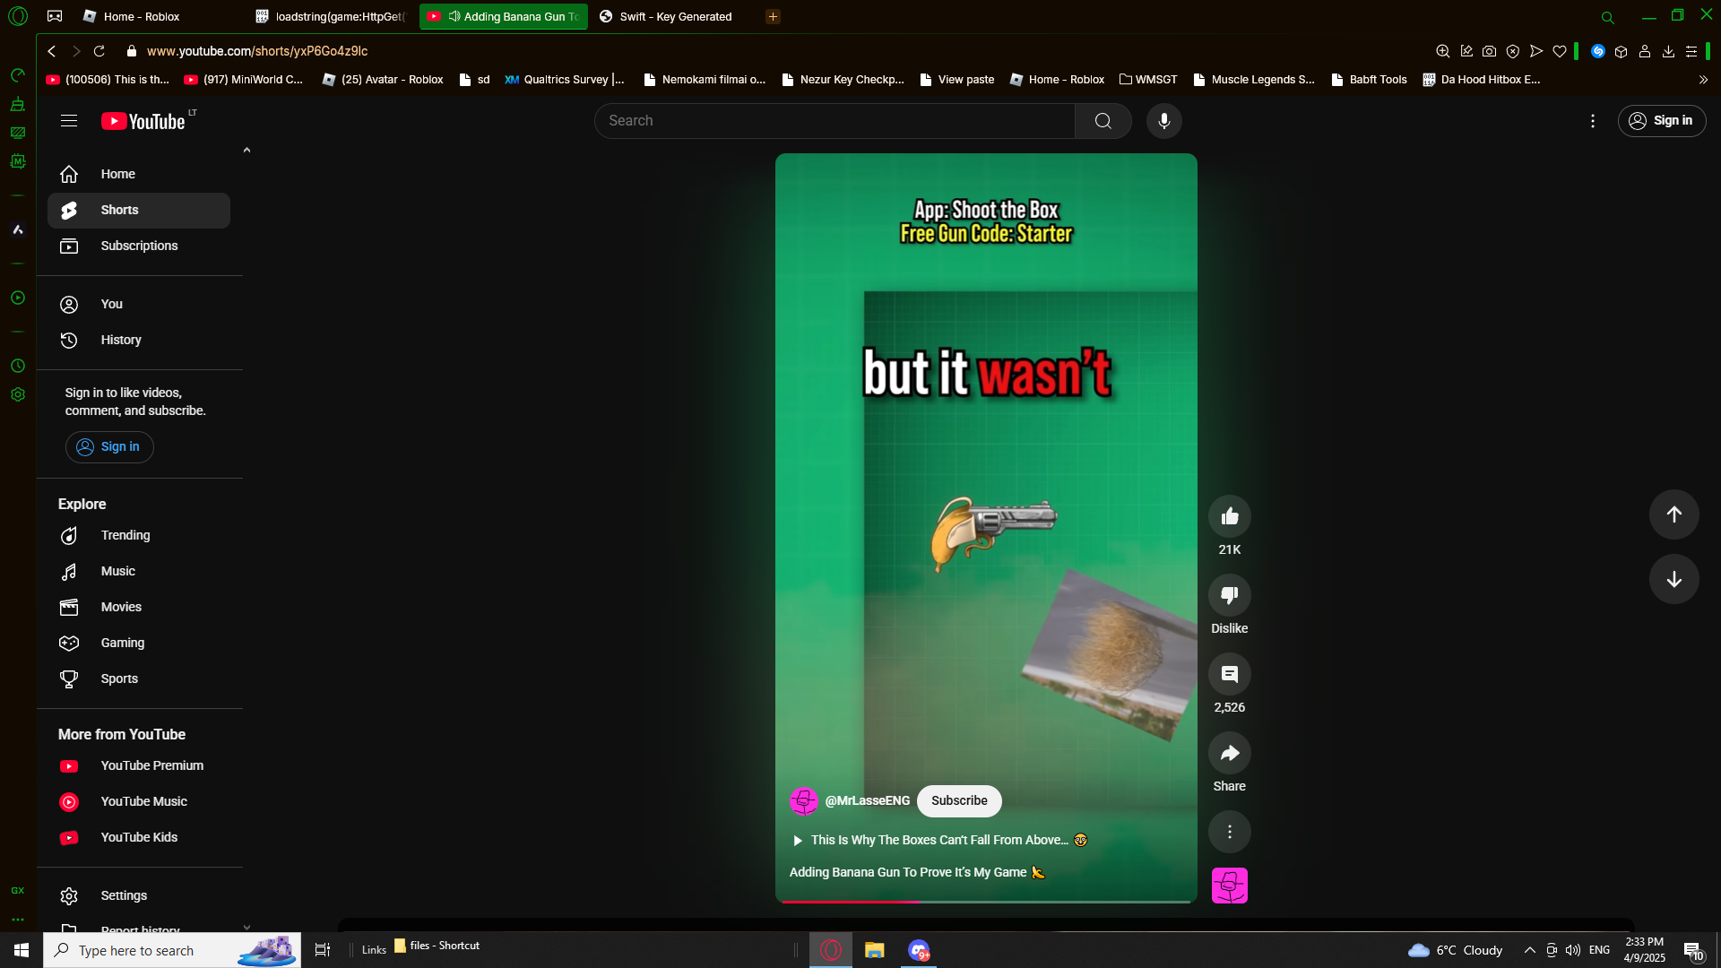Open YouTube Settings in the sidebar

coord(139,896)
